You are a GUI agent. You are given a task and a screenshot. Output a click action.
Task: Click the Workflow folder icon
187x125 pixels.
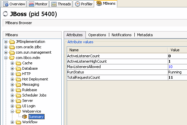18,122
